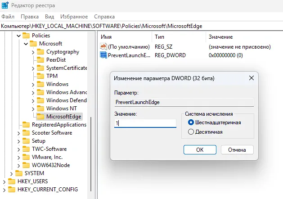This screenshot has height=199, width=283.
Task: Collapse the Policies tree node
Action: (x=18, y=36)
